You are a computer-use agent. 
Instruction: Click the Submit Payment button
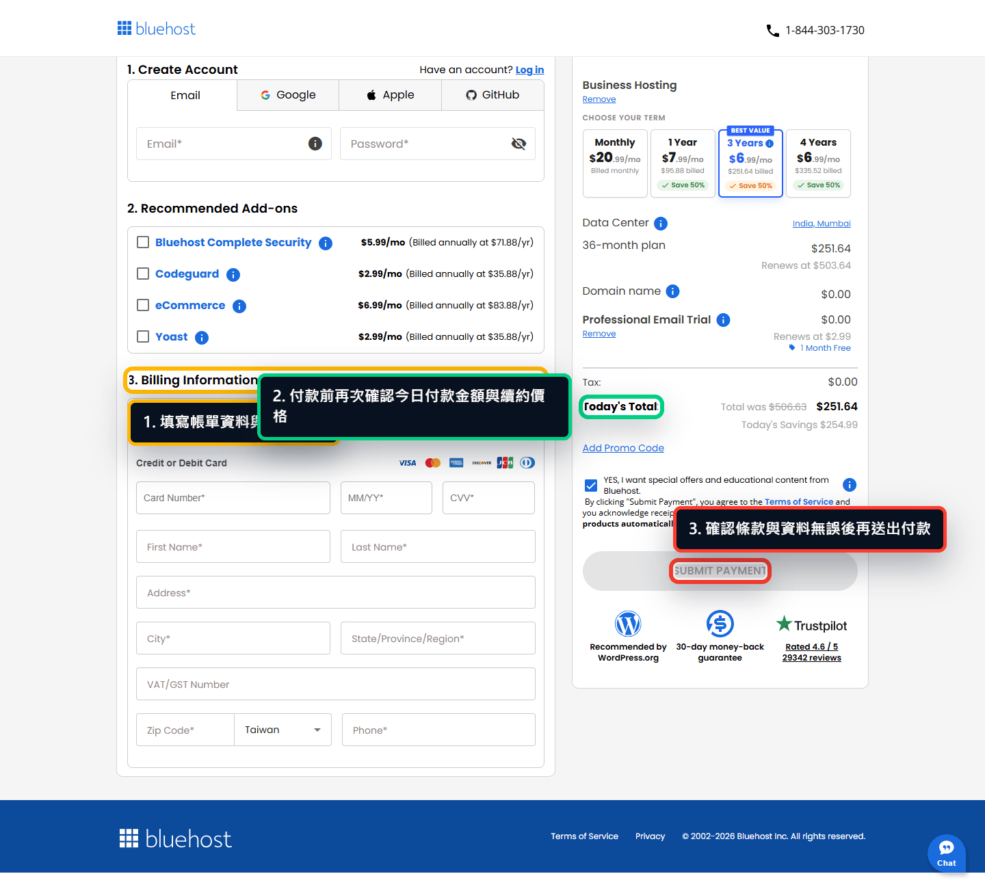click(x=720, y=571)
